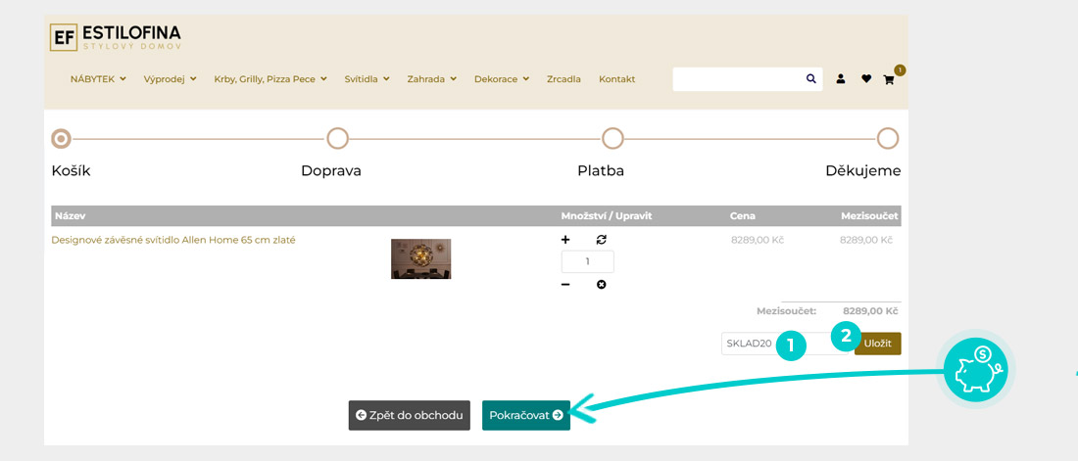Image resolution: width=1078 pixels, height=461 pixels.
Task: Open the Zrcadla menu item
Action: (563, 79)
